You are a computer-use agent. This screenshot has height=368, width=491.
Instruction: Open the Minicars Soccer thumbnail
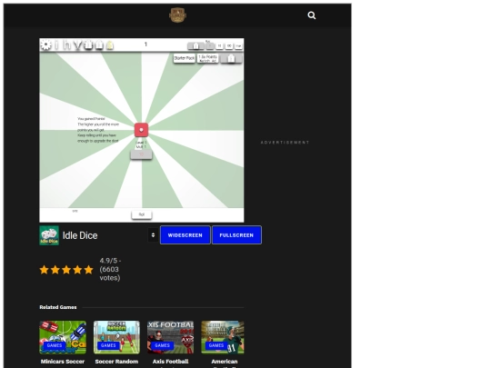pos(63,337)
